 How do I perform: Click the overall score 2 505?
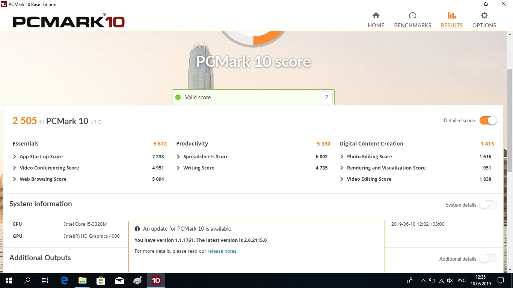coord(25,121)
